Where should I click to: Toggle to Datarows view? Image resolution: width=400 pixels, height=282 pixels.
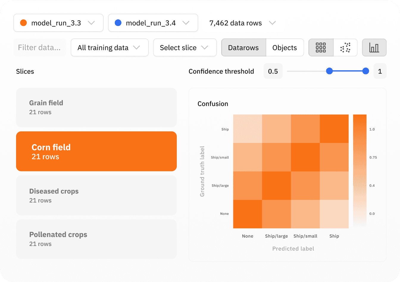tap(243, 48)
